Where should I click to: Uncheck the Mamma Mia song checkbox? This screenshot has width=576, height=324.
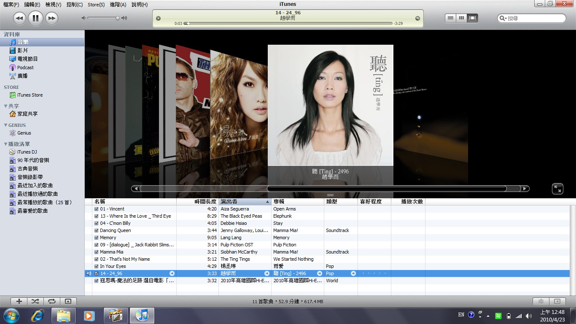[97, 252]
